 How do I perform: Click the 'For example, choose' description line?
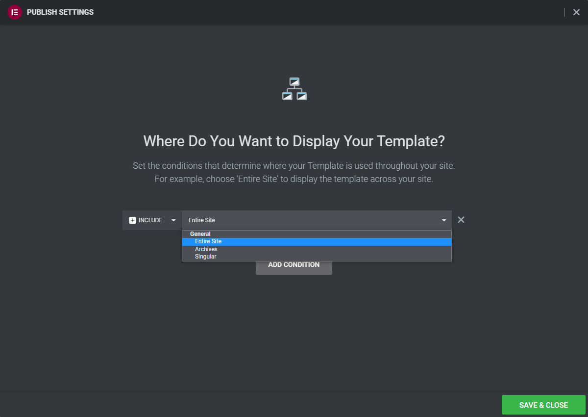coord(294,179)
